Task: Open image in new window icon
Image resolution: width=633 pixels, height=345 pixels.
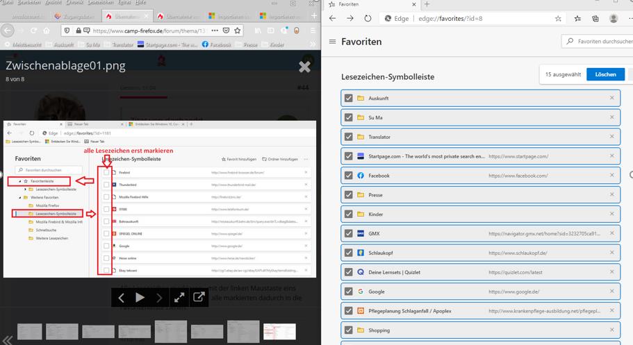Action: click(x=199, y=298)
